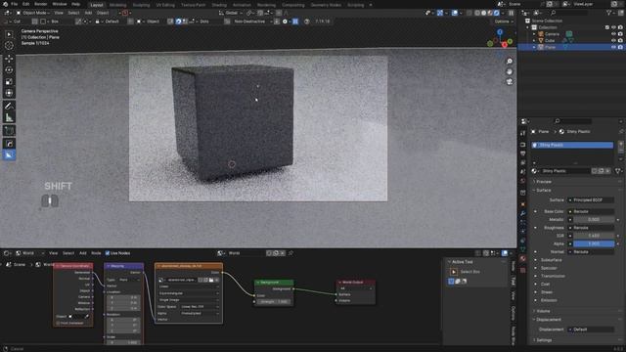The width and height of the screenshot is (626, 352).
Task: Open the Global transform orientation dropdown
Action: [231, 13]
